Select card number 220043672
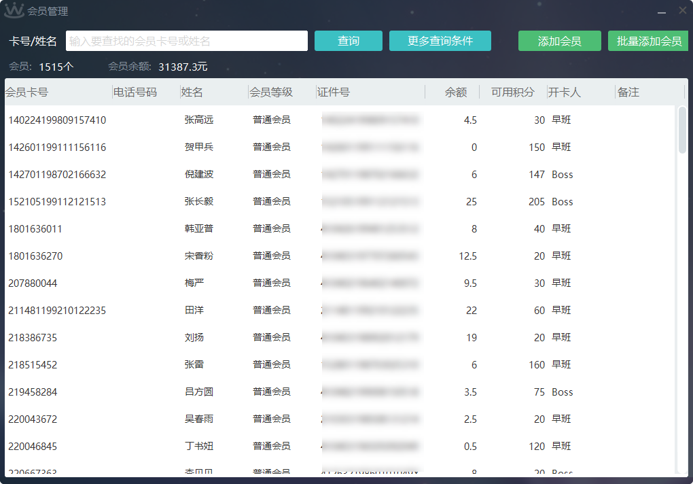 (33, 419)
